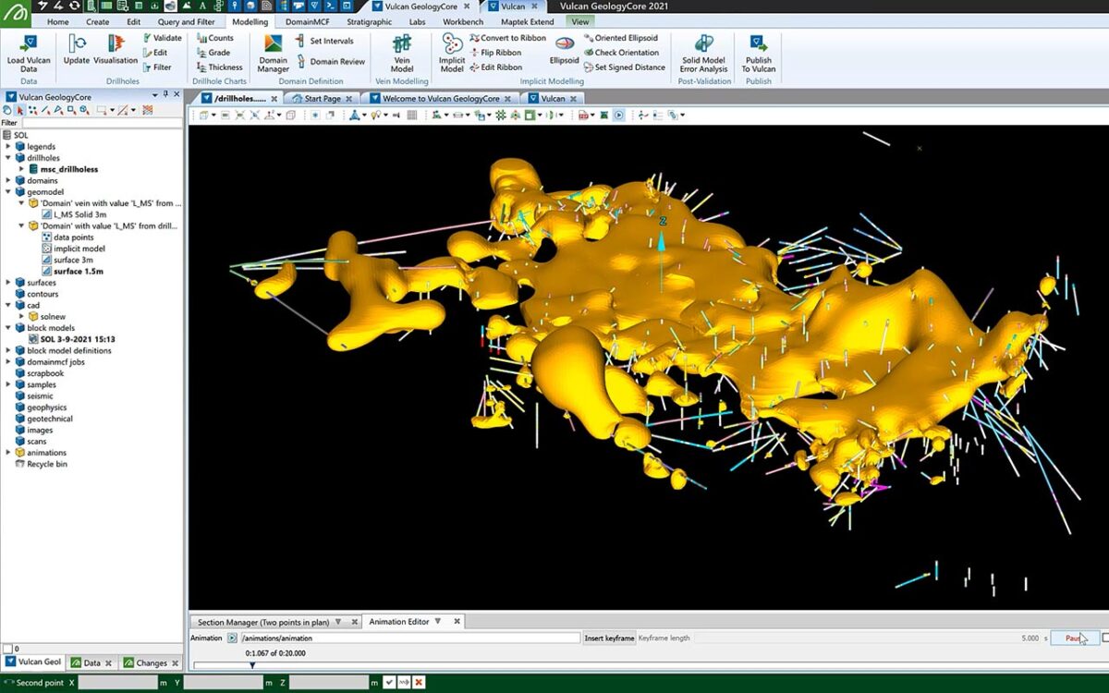Open Solid Model Error Analysis

pyautogui.click(x=703, y=54)
